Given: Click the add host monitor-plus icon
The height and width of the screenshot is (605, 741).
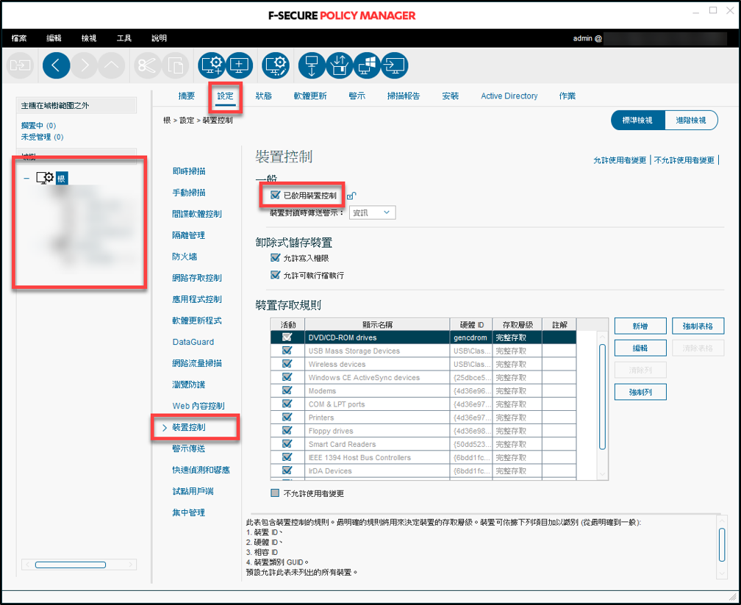Looking at the screenshot, I should click(239, 66).
